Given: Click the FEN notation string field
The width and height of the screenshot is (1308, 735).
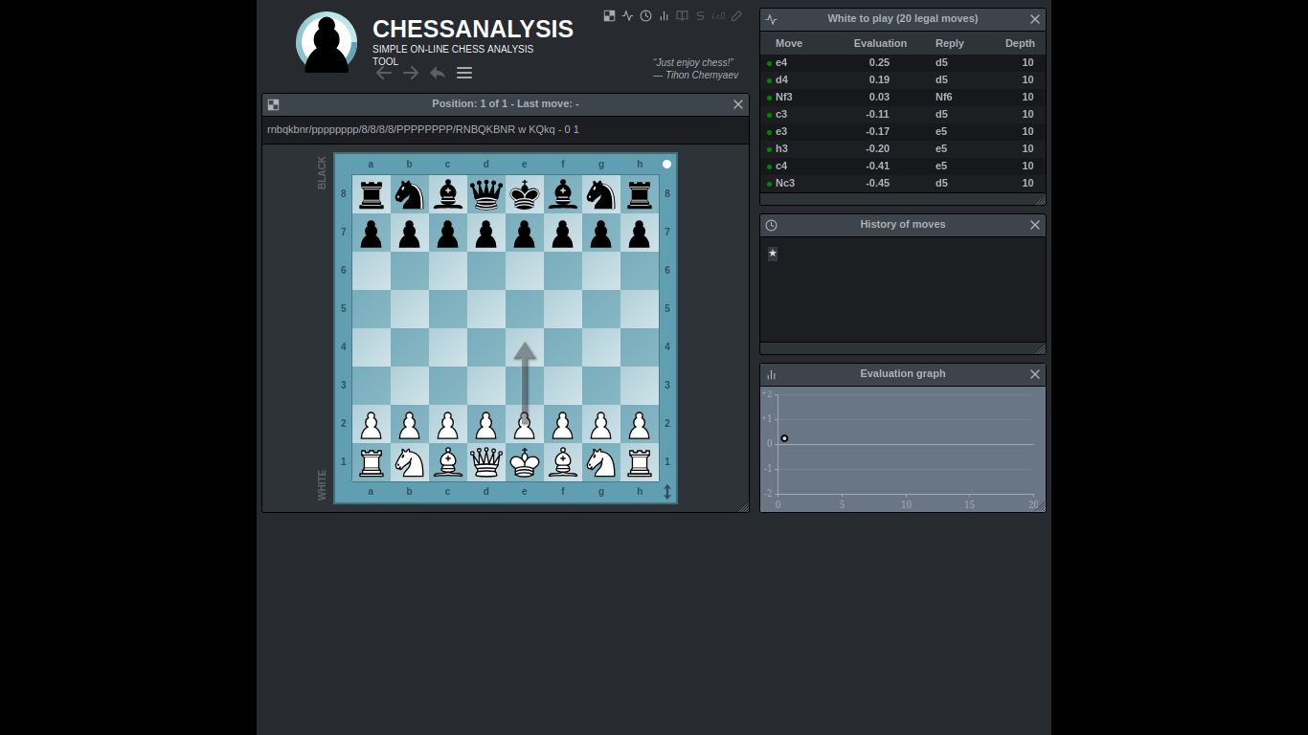Looking at the screenshot, I should click(422, 129).
